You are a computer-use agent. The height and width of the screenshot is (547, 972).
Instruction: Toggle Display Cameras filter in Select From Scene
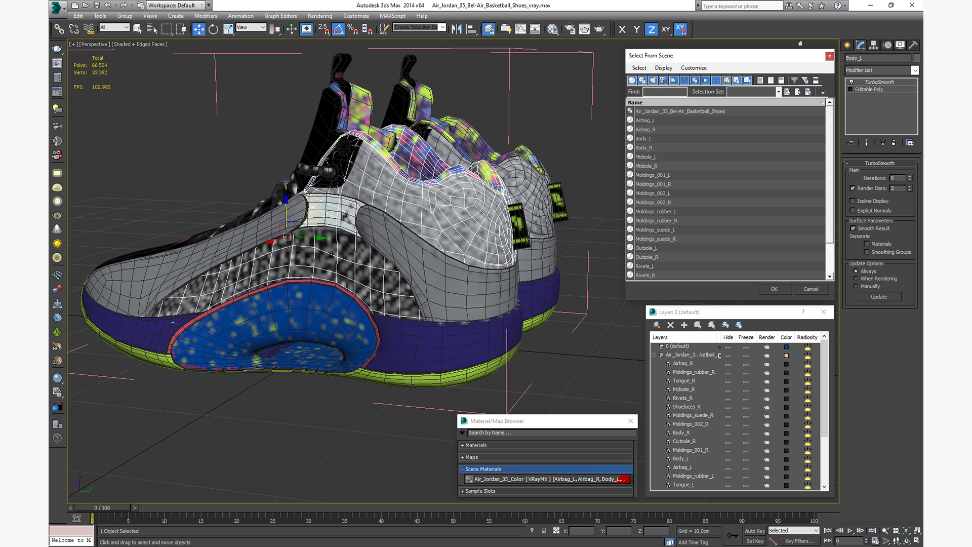[x=663, y=80]
